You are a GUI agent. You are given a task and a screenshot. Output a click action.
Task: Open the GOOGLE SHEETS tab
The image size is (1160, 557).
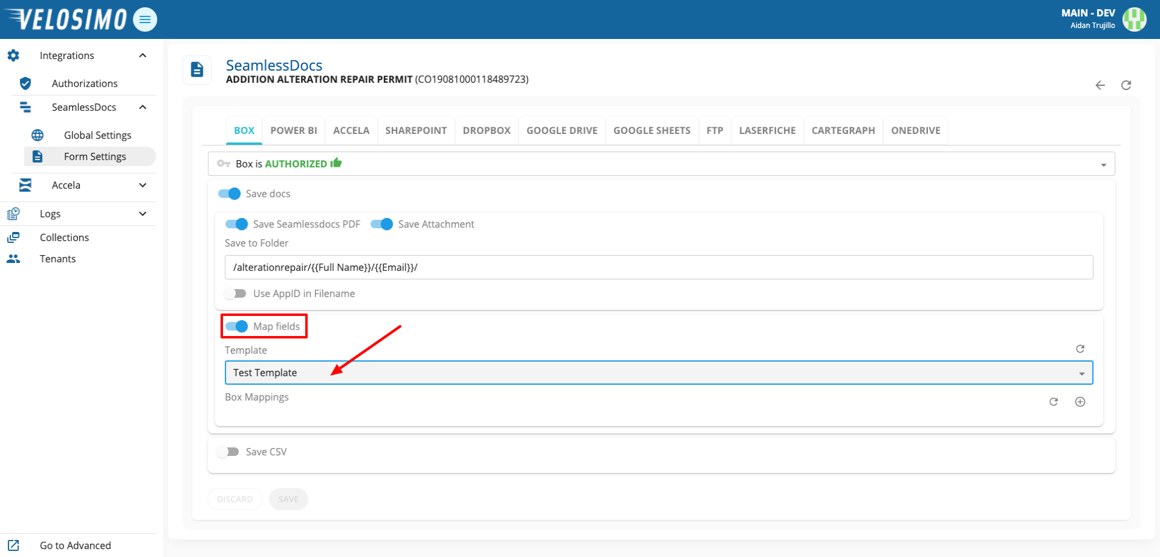coord(652,130)
